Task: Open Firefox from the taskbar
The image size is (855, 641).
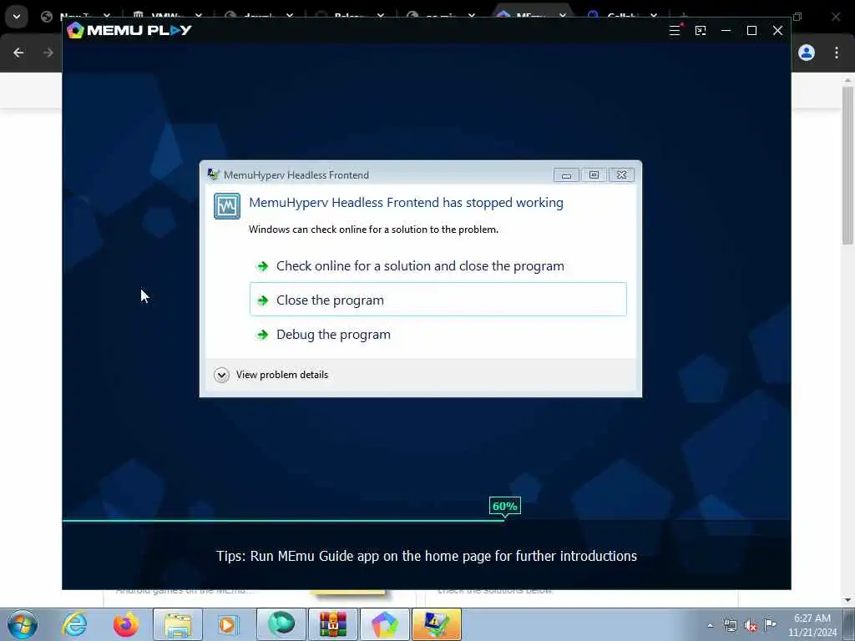Action: 126,624
